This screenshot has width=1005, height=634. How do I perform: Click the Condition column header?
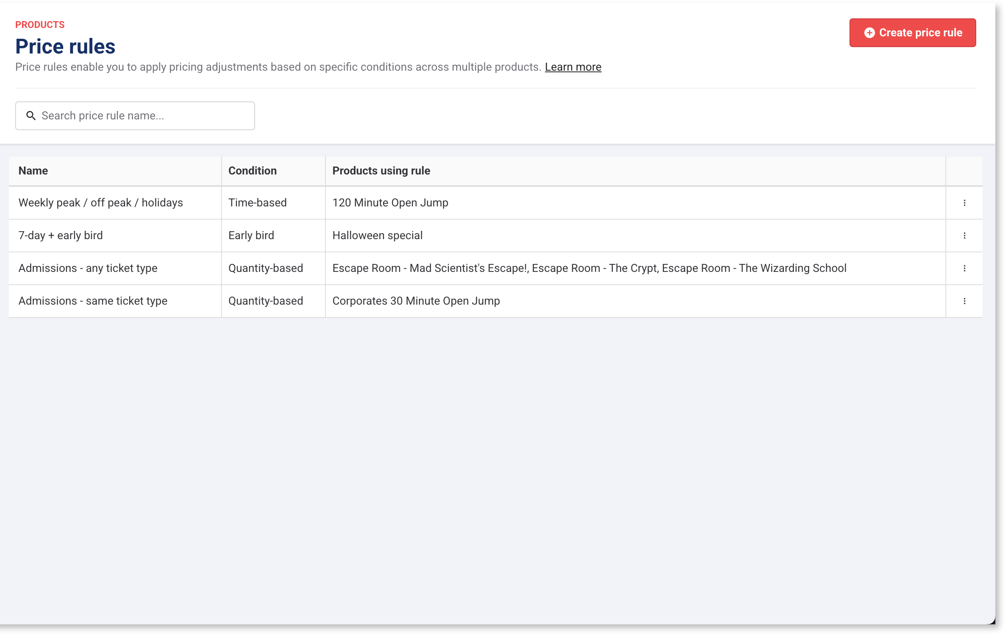click(x=252, y=170)
